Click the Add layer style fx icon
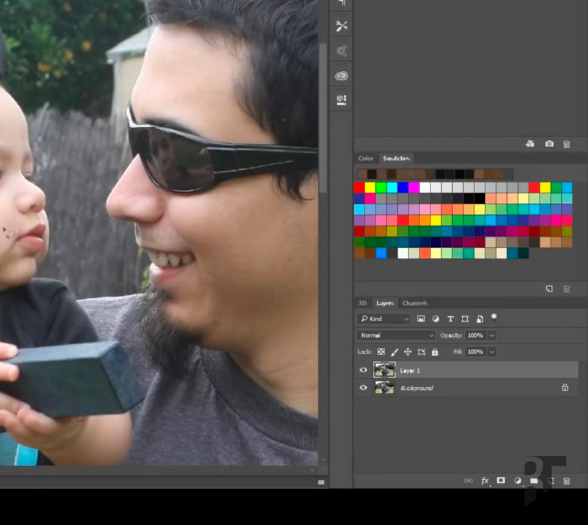Screen dimensions: 588x525 485,481
